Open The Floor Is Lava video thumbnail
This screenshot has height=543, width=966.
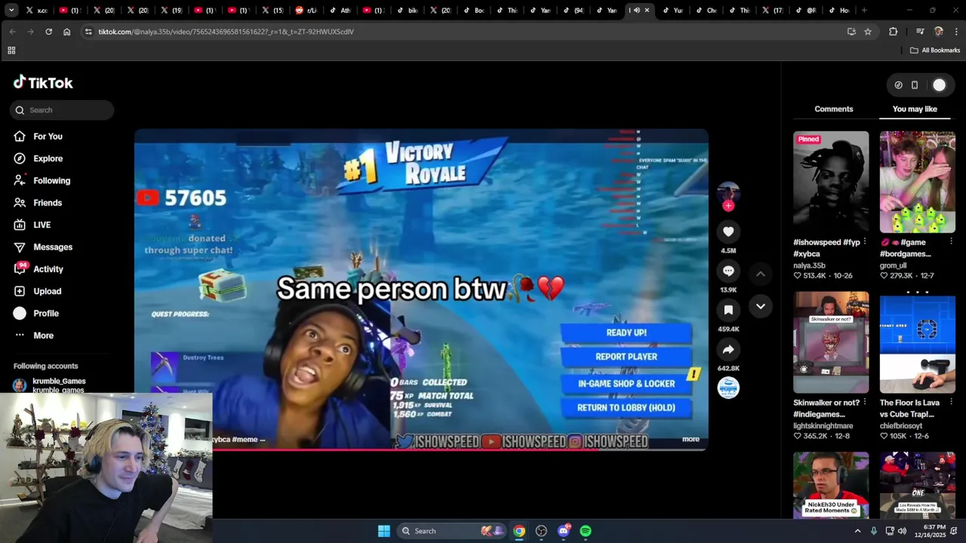pyautogui.click(x=918, y=344)
